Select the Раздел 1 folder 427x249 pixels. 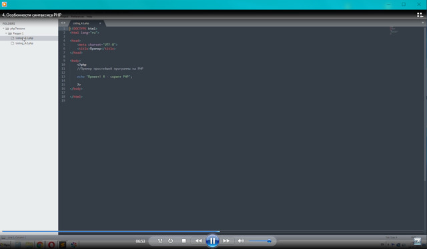pyautogui.click(x=18, y=33)
